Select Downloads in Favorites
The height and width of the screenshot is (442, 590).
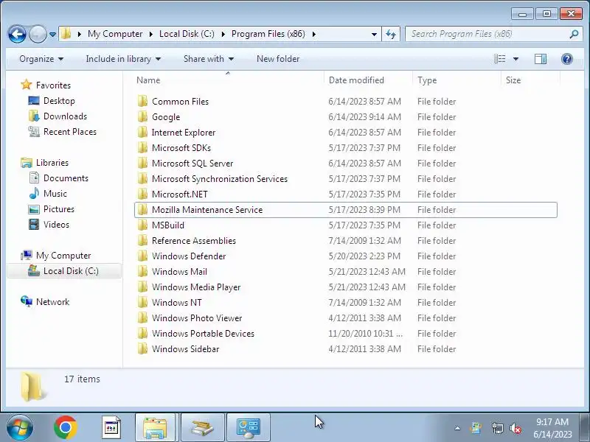(x=65, y=116)
